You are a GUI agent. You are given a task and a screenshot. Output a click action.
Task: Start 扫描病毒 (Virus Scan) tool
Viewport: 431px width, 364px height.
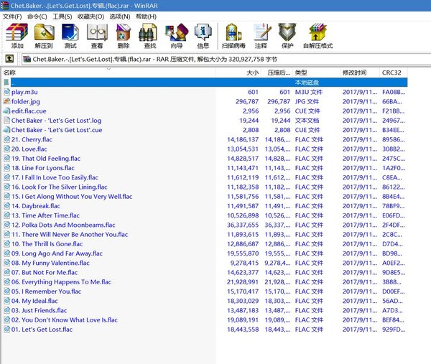tap(236, 35)
